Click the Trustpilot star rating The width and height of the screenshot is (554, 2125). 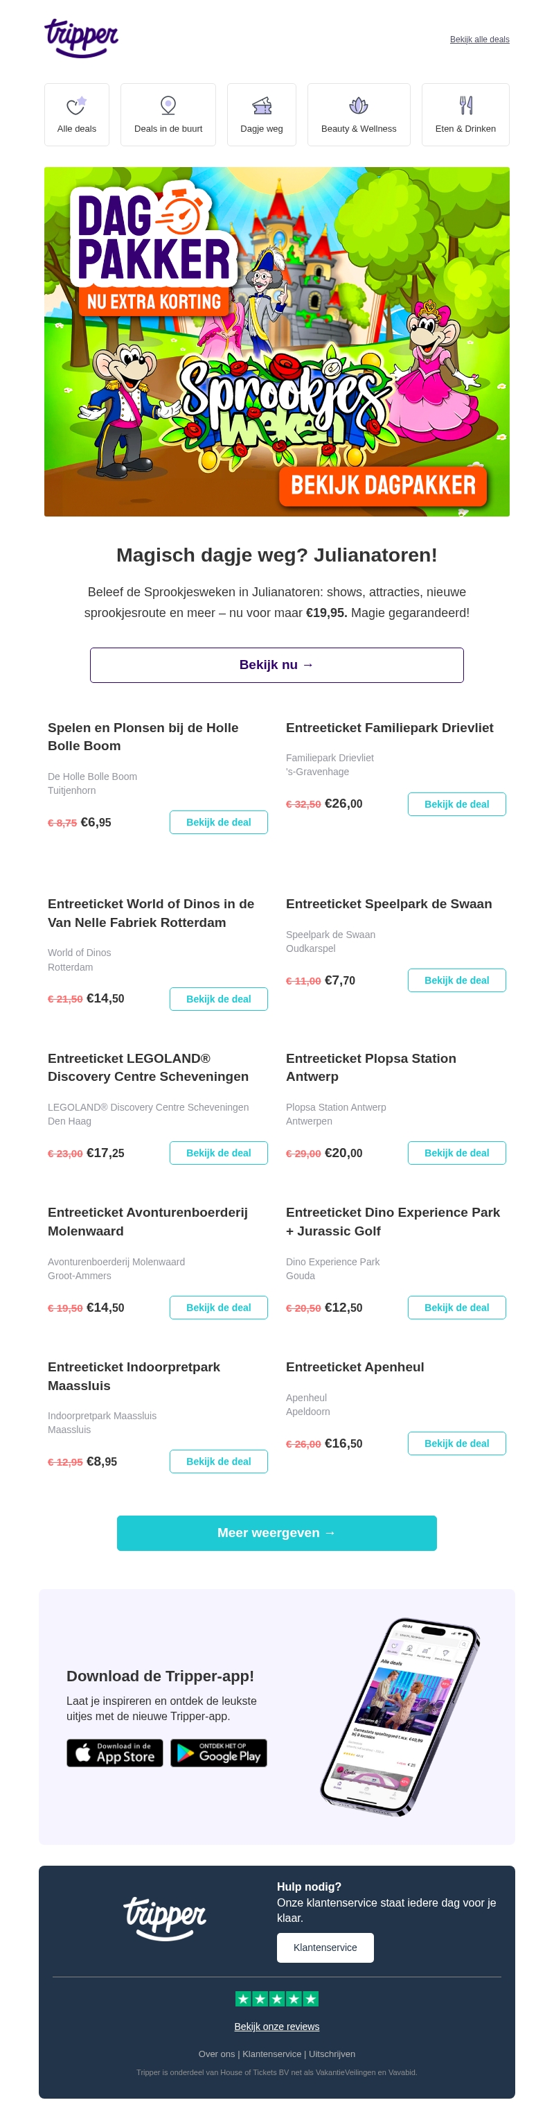[x=276, y=1998]
